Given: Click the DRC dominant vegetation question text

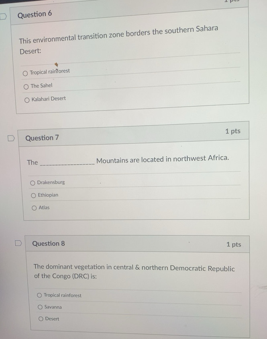Looking at the screenshot, I should (134, 272).
